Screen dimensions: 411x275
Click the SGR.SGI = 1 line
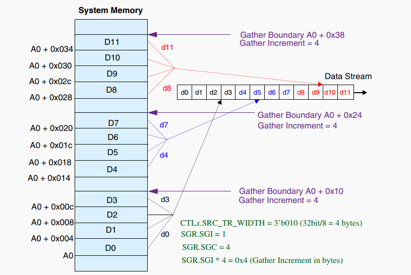pyautogui.click(x=203, y=234)
